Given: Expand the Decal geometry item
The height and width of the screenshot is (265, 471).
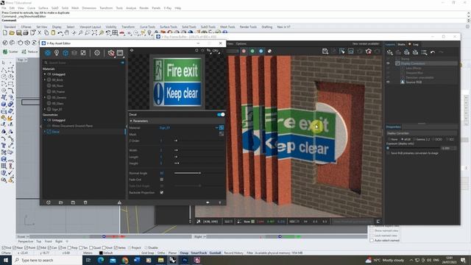Looking at the screenshot, I should (45, 132).
